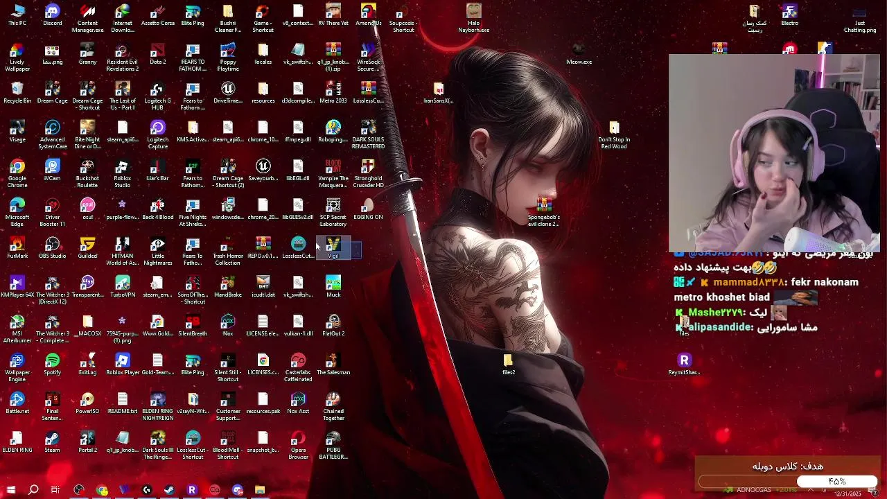Select the Vigil desktop icon
The image size is (887, 499).
(x=333, y=248)
